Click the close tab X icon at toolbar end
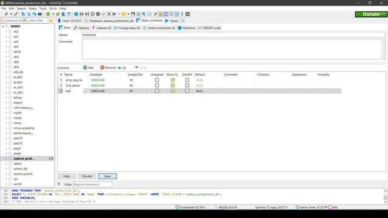Viewport: 388px width, 218px height. coord(187,14)
